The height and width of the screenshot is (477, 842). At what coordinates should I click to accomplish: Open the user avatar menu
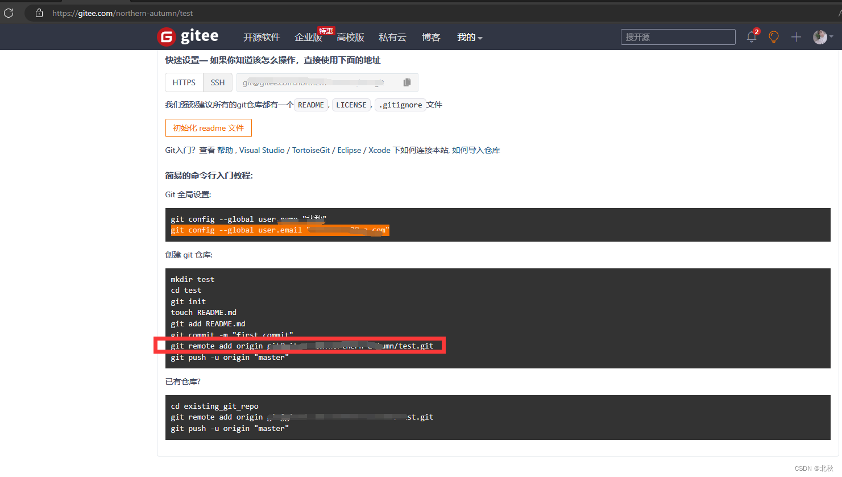tap(820, 36)
